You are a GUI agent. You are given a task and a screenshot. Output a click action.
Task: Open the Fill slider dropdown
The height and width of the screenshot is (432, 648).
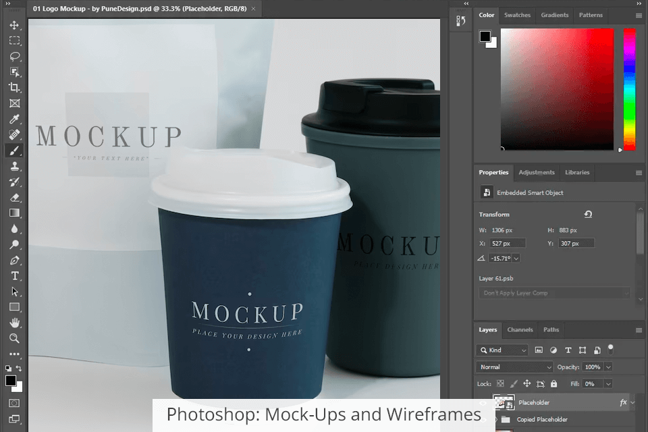pyautogui.click(x=608, y=384)
